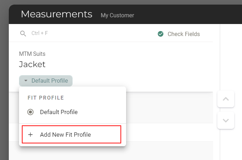Click the Check Fields button
Screen dimensions: 242x160
[179, 34]
